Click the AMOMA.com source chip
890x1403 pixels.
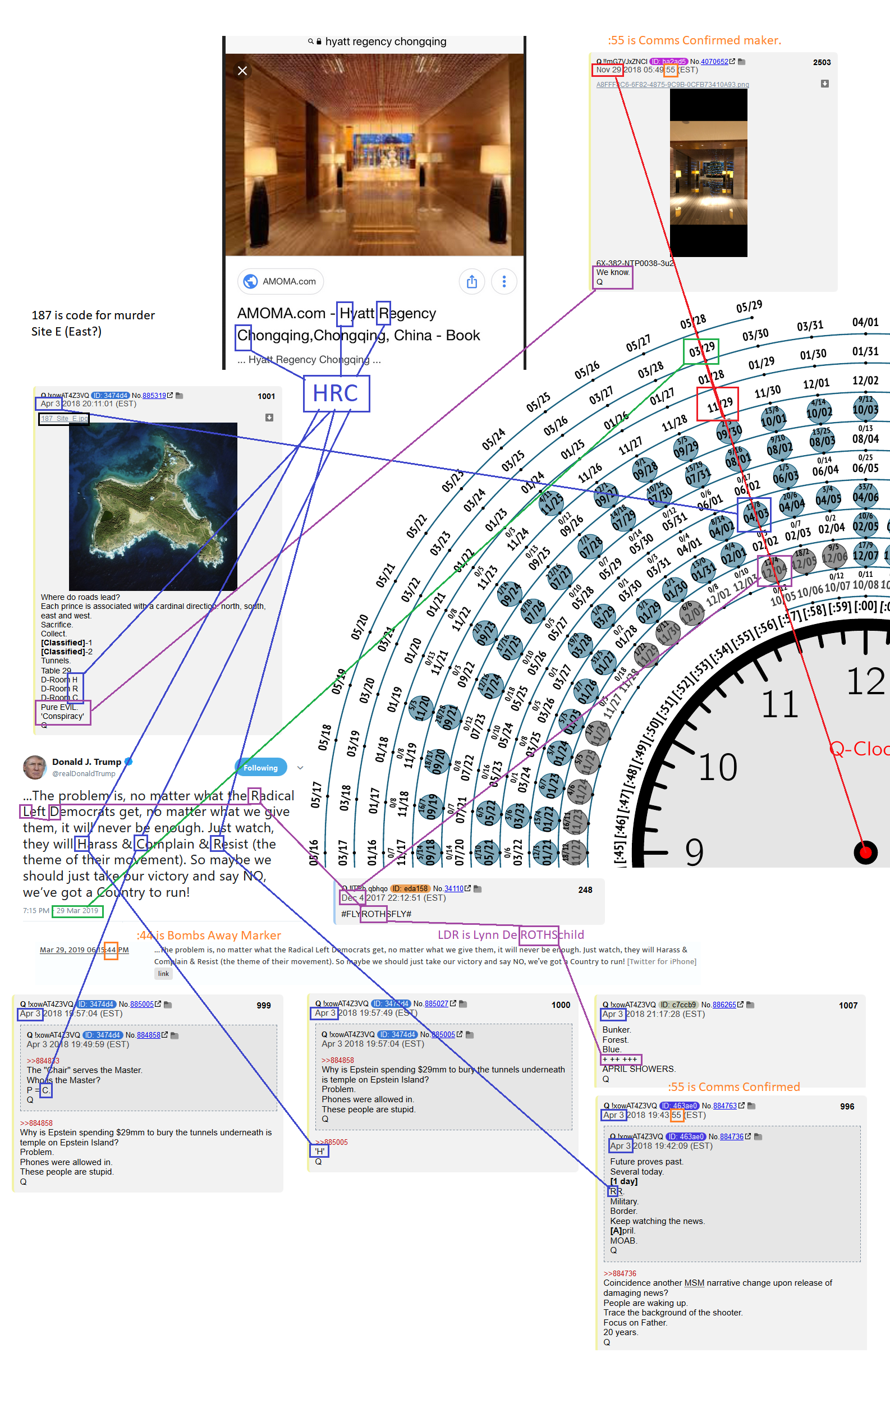pos(281,281)
